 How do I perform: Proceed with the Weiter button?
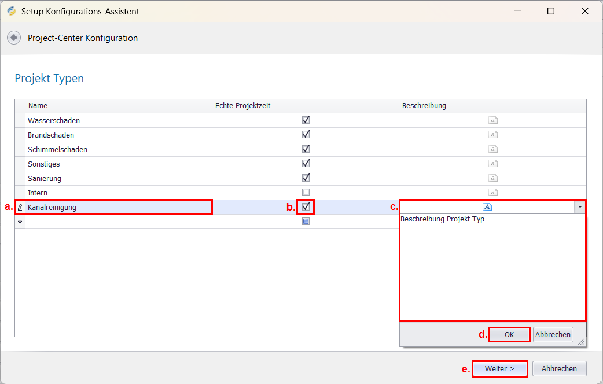(x=499, y=369)
